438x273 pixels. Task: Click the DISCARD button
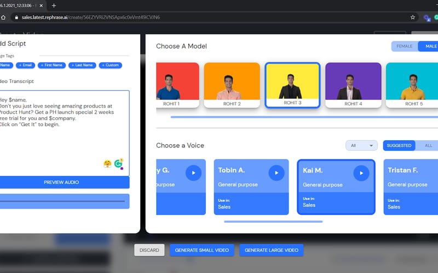coord(149,250)
